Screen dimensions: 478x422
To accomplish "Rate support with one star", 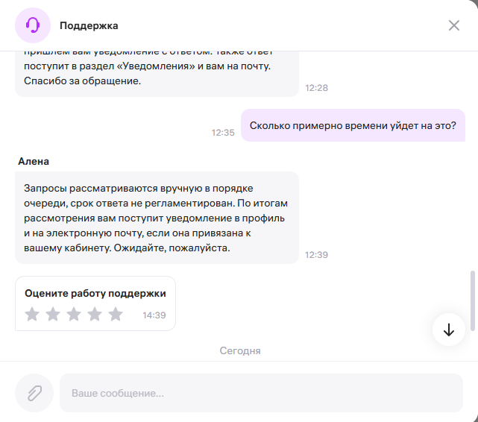I will pyautogui.click(x=32, y=314).
